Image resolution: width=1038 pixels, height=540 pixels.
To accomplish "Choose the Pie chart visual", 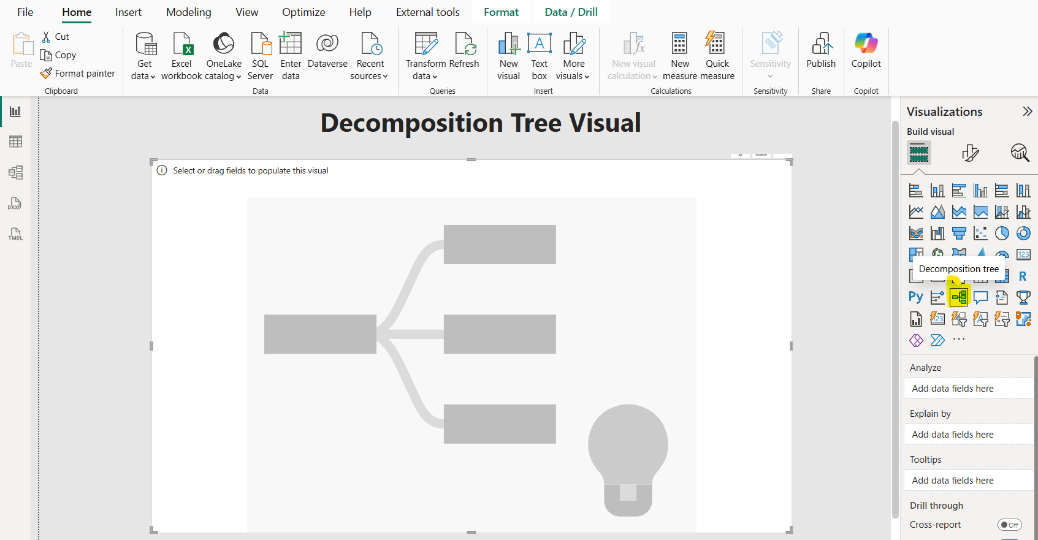I will [x=1002, y=234].
